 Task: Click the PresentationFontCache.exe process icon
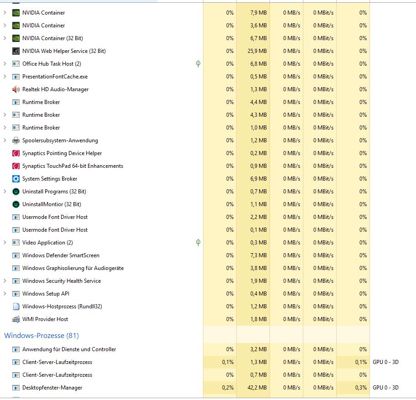(16, 77)
